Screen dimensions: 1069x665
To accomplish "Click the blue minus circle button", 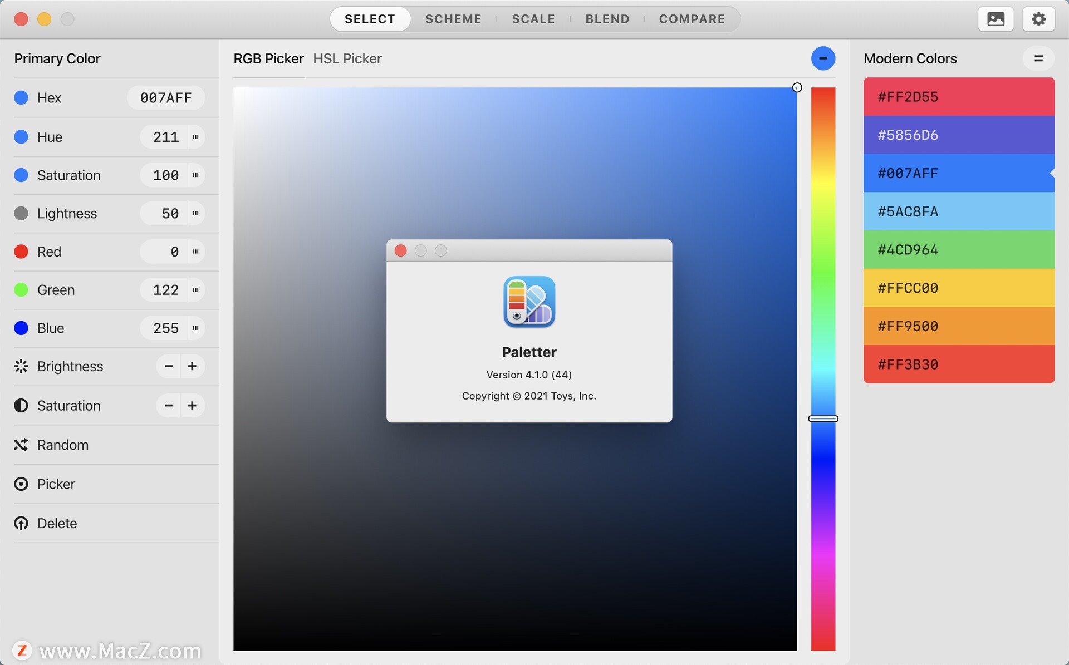I will [823, 58].
